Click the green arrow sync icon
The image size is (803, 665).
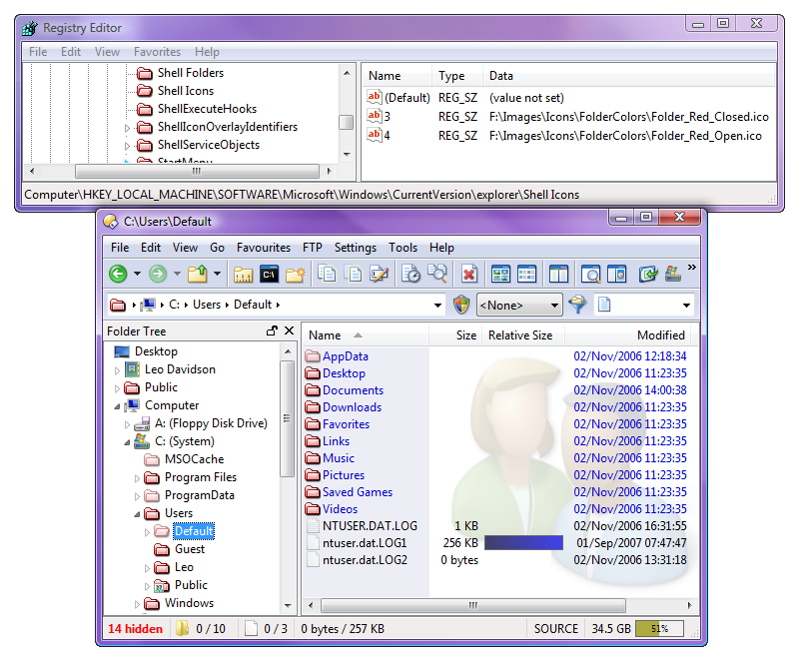pos(648,274)
